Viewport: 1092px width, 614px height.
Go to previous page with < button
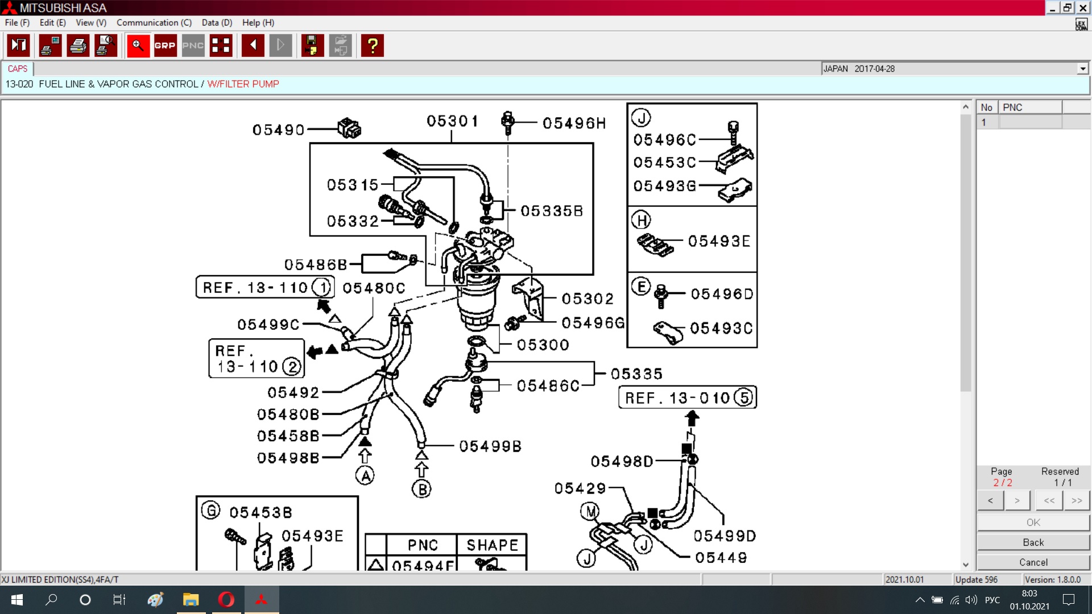(x=990, y=500)
